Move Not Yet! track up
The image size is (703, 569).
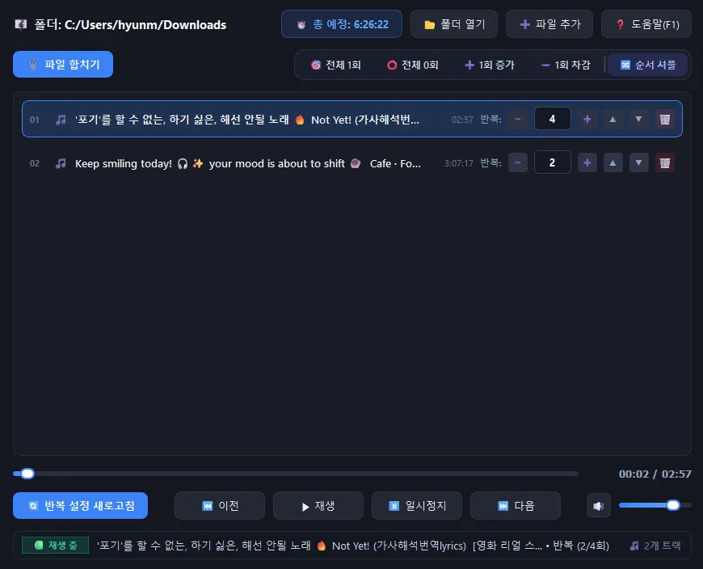coord(612,120)
